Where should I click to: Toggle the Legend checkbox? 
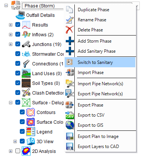tap(22, 132)
